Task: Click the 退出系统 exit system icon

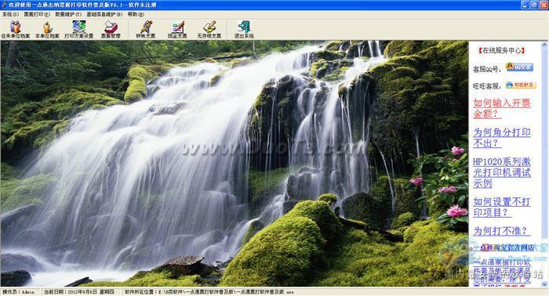Action: pyautogui.click(x=244, y=29)
